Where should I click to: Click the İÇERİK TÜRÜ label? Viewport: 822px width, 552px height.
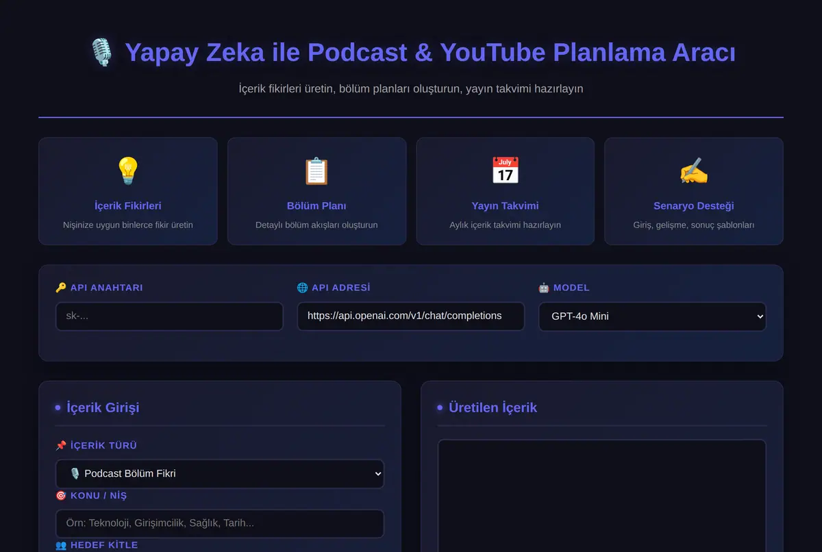tap(104, 445)
